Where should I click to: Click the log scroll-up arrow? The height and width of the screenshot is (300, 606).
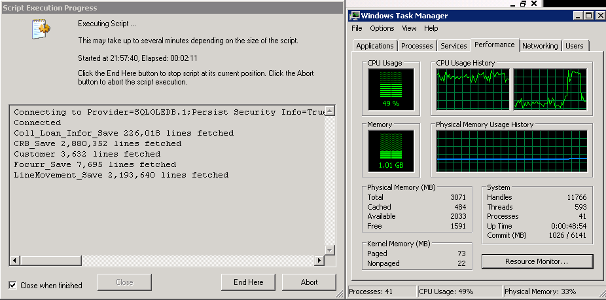pyautogui.click(x=329, y=111)
